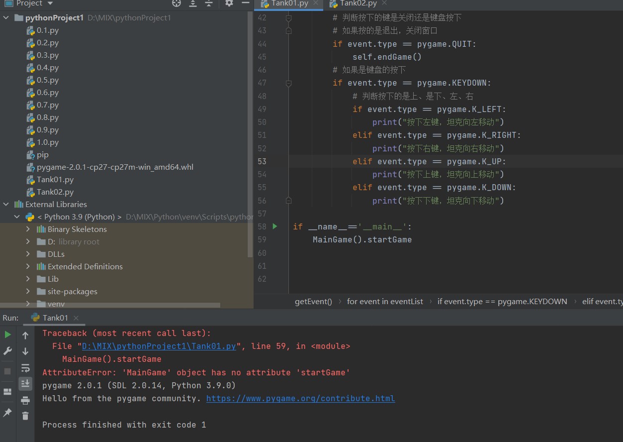Screen dimensions: 623x442
Task: Click the Project panel horizontal scrollbar
Action: [x=110, y=305]
